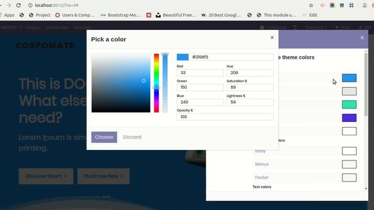Open the 20 Best Googl... bookmark
Image resolution: width=374 pixels, height=210 pixels.
coord(221,15)
